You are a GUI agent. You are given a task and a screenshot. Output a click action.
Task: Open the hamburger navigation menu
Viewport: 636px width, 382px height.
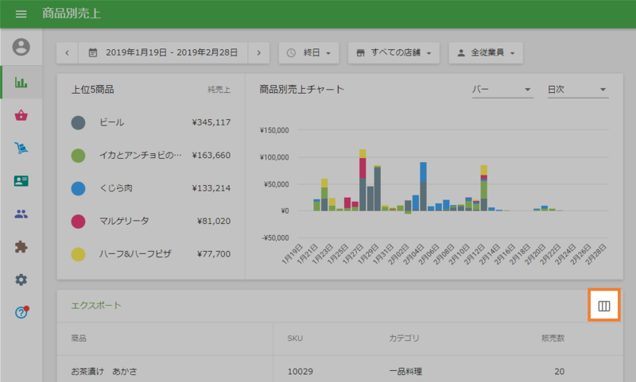tap(21, 14)
